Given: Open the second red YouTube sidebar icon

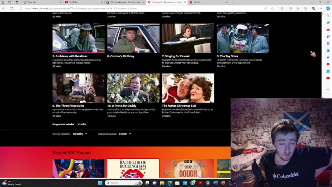Looking at the screenshot, I should (x=328, y=78).
